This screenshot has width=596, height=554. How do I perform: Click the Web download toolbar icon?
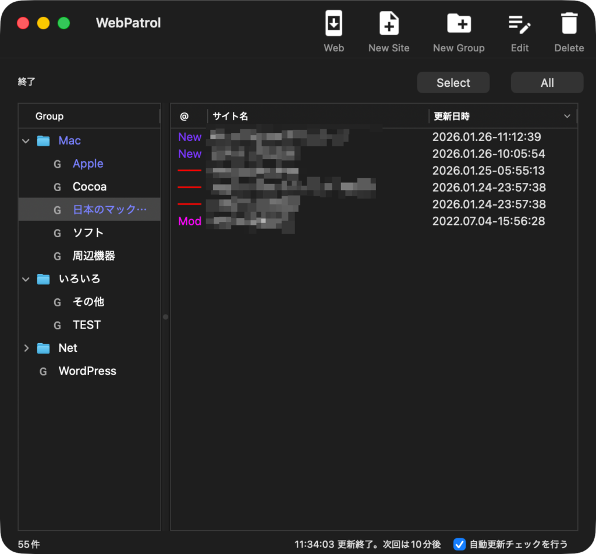point(334,24)
